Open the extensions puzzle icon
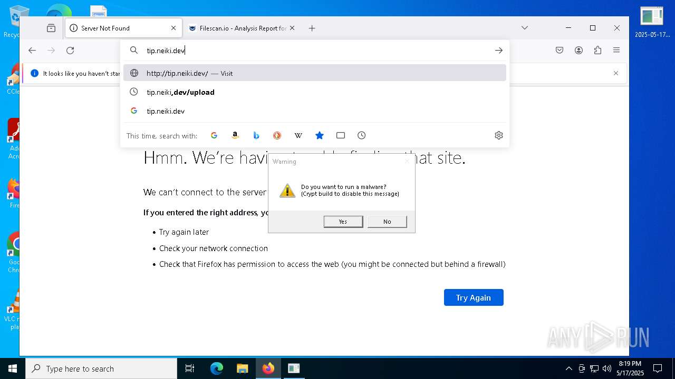The width and height of the screenshot is (675, 379). pos(597,51)
